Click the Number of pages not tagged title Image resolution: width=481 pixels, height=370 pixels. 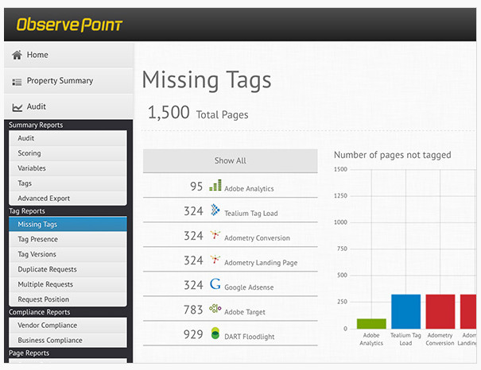(392, 155)
